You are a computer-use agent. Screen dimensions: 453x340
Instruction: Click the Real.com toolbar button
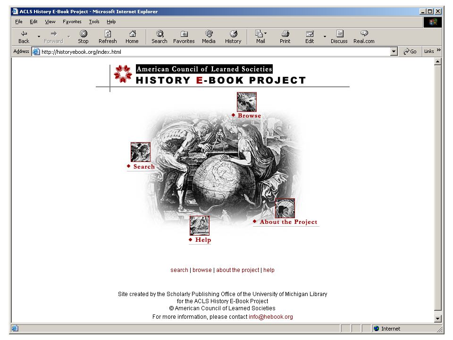coord(364,37)
